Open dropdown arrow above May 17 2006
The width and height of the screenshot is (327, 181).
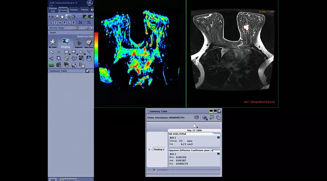click(197, 127)
